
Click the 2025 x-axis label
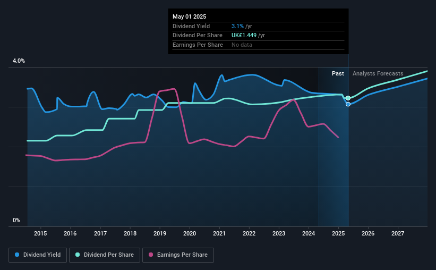(x=338, y=233)
